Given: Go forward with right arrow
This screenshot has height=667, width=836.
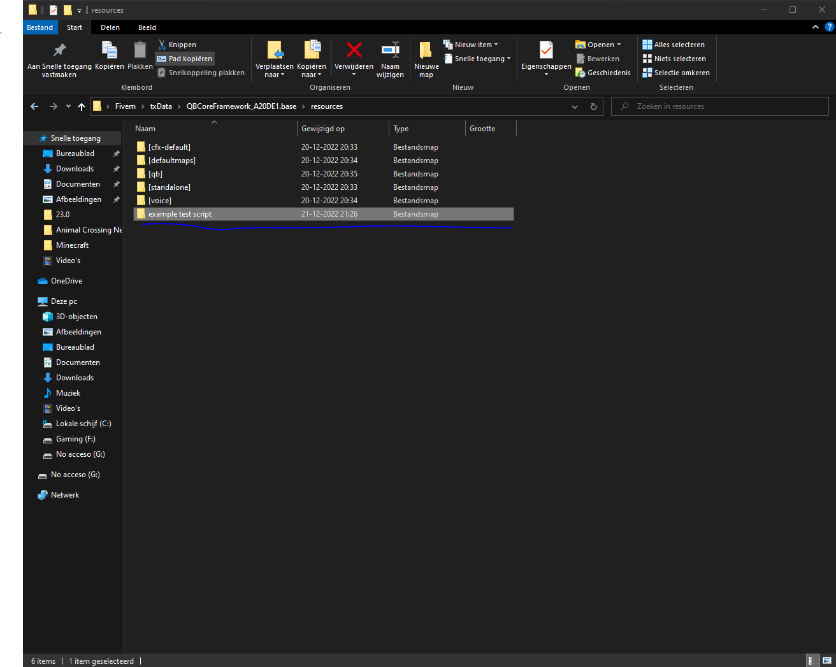Looking at the screenshot, I should coord(54,106).
